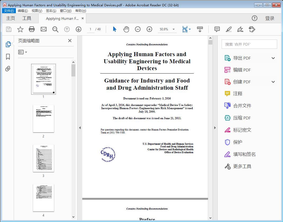Click zoom out minus button

pos(138,29)
